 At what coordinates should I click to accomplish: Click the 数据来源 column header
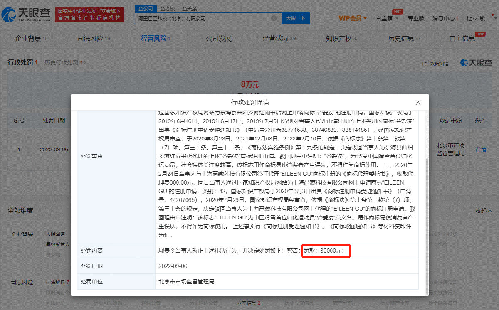450,121
